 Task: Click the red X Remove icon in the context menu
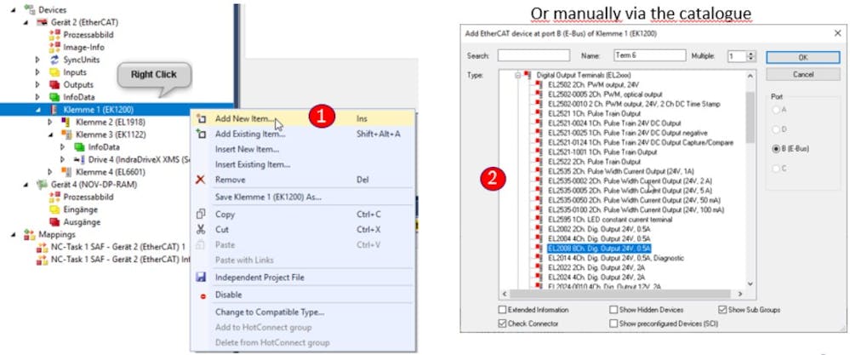tap(201, 180)
